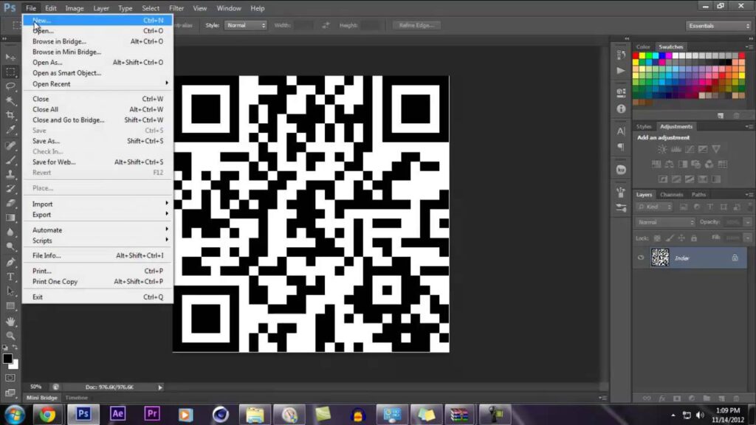The image size is (756, 425).
Task: Open the Essentials workspace dropdown
Action: point(718,26)
